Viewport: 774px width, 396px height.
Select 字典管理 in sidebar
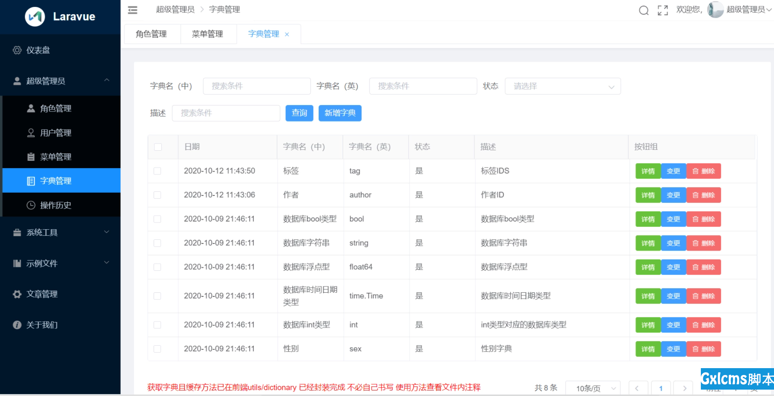[62, 180]
